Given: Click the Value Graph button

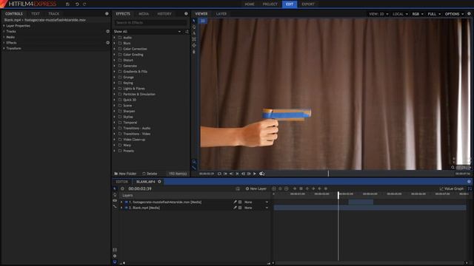Looking at the screenshot, I should coord(452,189).
